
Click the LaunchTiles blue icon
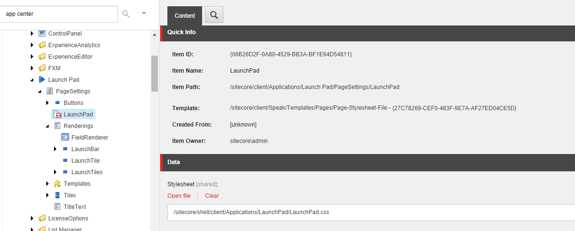[65, 172]
